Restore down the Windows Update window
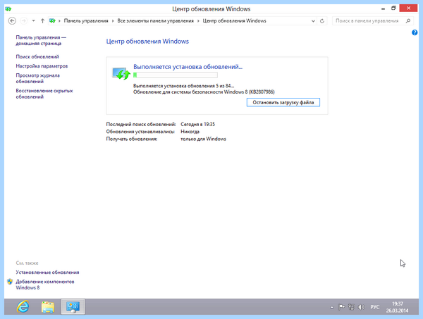The width and height of the screenshot is (423, 319). pyautogui.click(x=393, y=8)
